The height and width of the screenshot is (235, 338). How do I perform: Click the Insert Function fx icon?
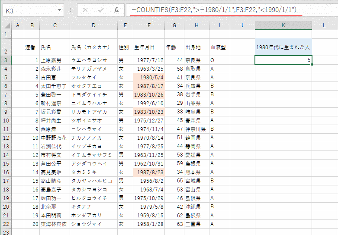[116, 10]
